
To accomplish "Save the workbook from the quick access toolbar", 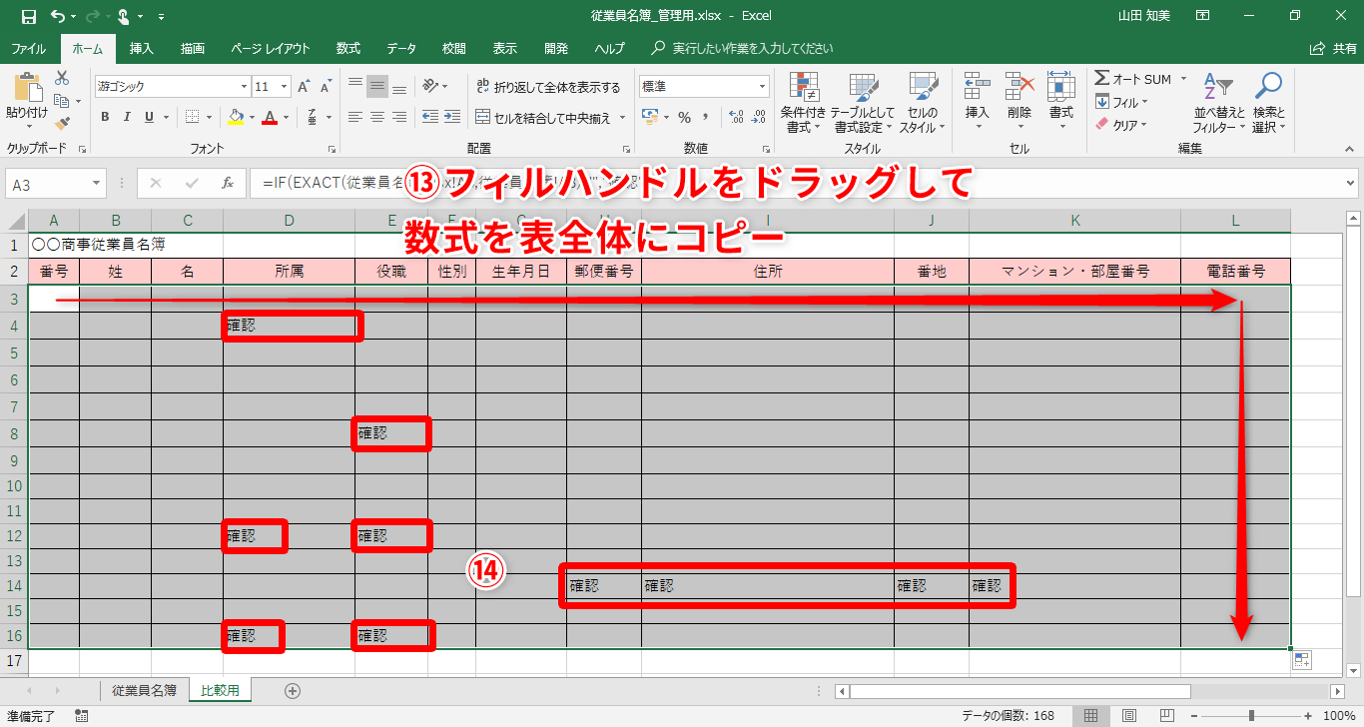I will [x=28, y=16].
